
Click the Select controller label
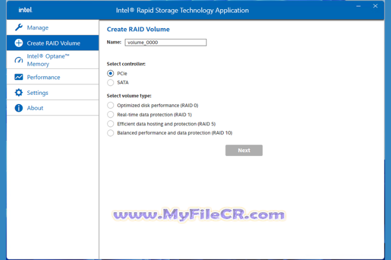click(126, 64)
